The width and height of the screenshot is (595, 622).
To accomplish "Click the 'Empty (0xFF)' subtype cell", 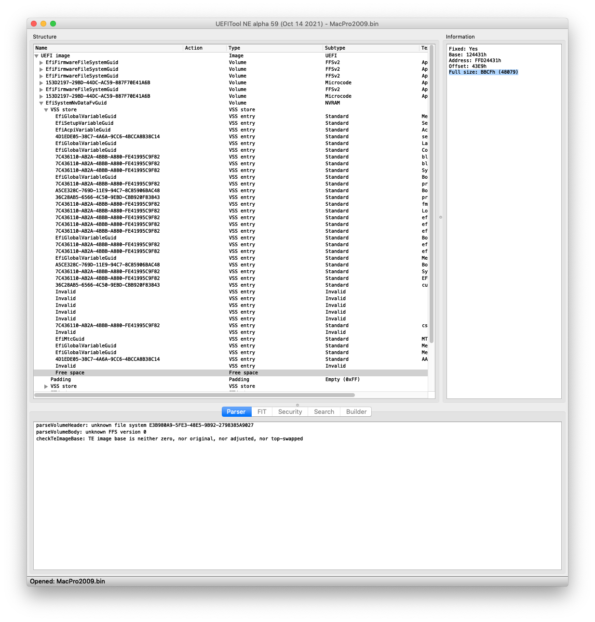I will pyautogui.click(x=343, y=380).
